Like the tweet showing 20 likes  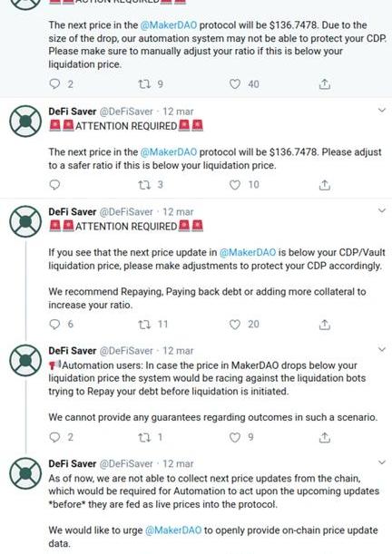[235, 325]
